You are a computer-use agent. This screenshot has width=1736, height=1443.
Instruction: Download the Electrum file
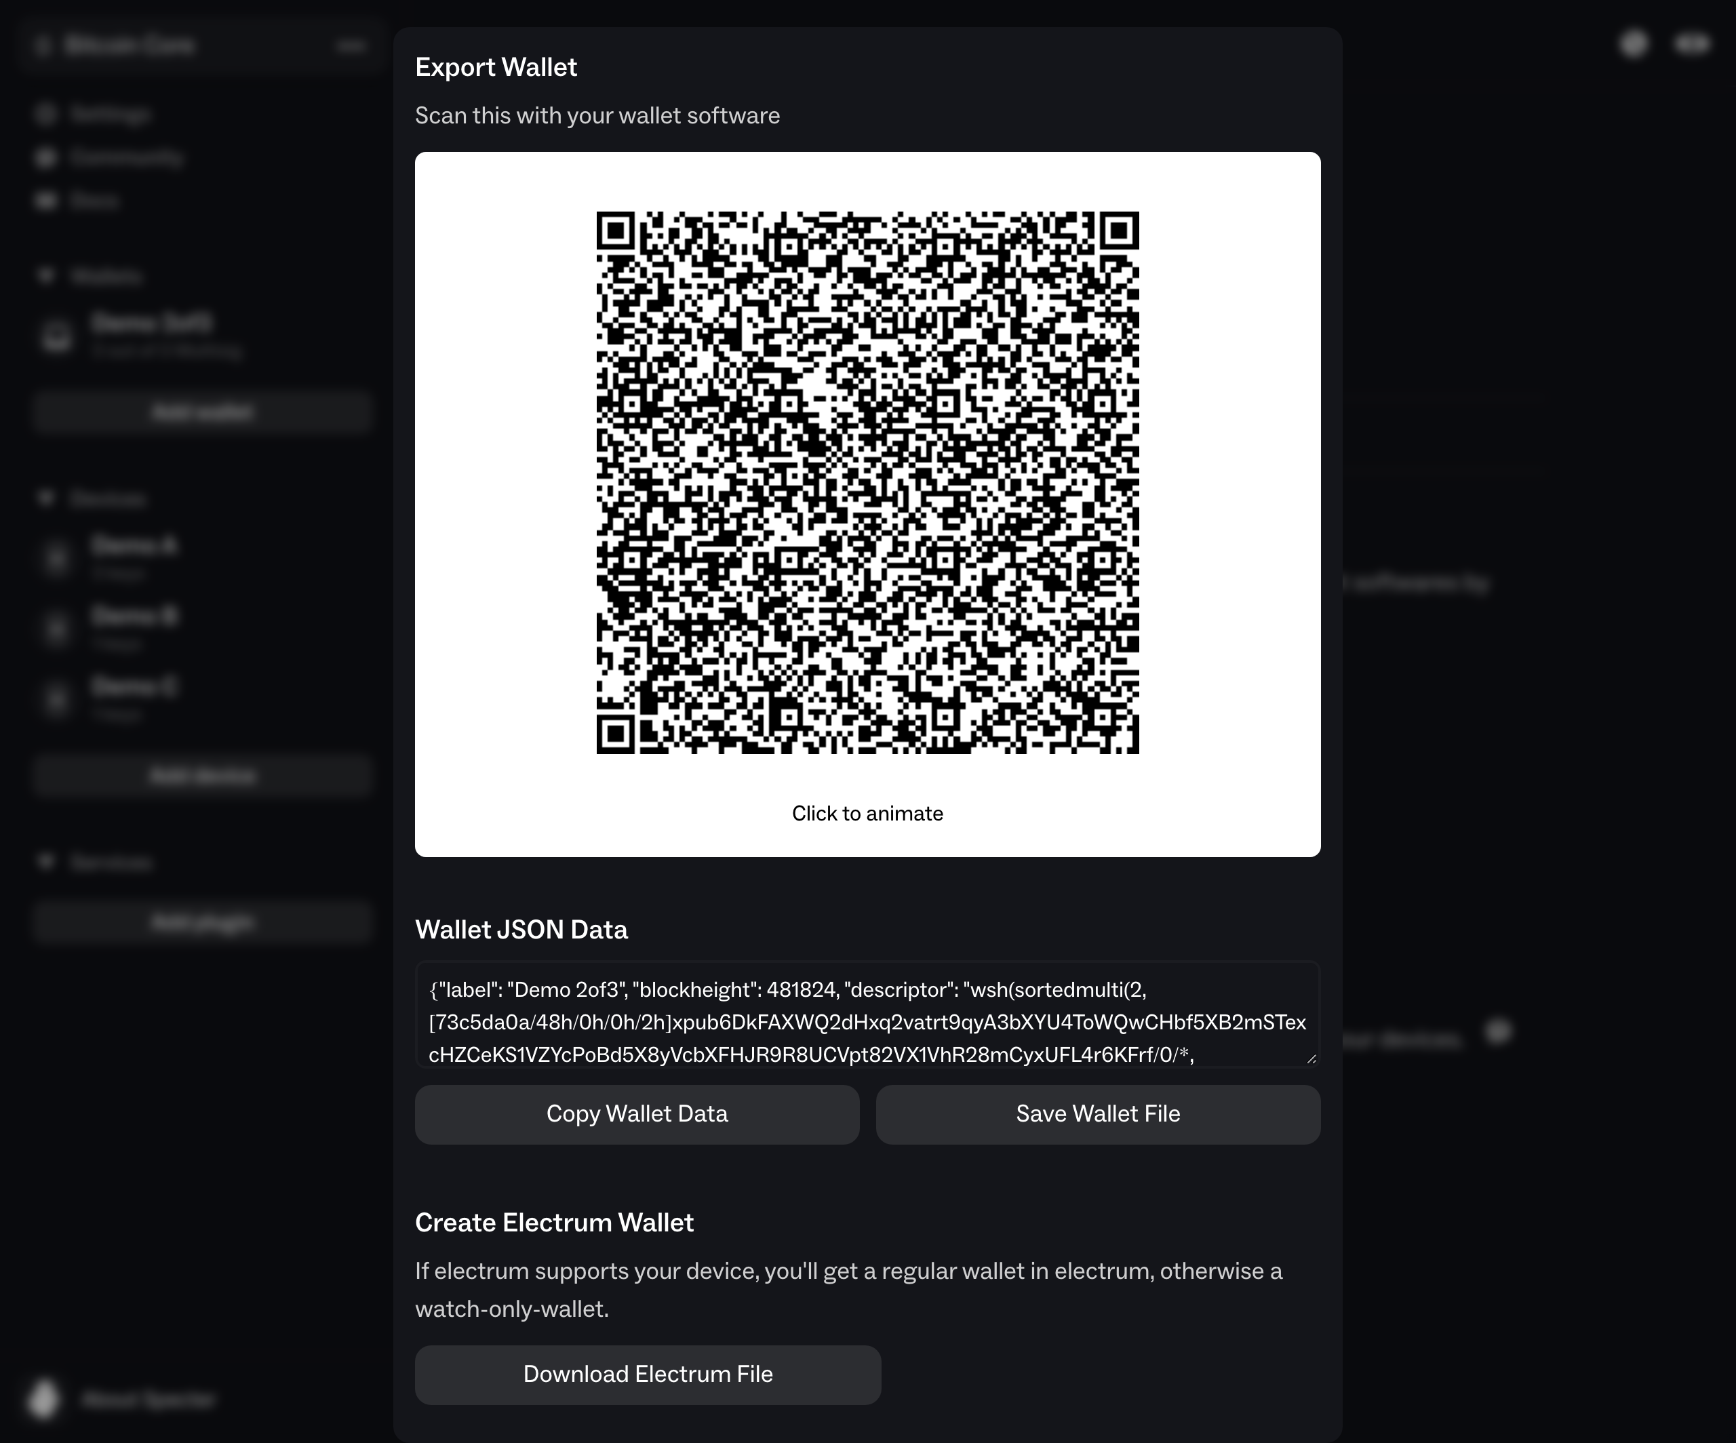(648, 1375)
